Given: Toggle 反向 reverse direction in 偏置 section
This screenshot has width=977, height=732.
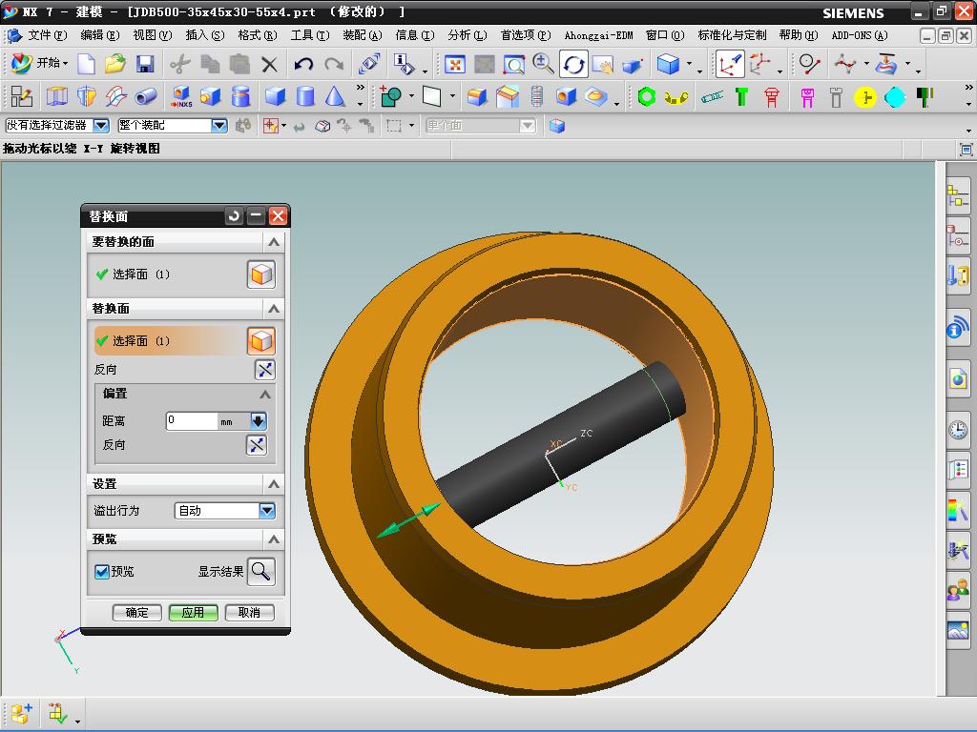Looking at the screenshot, I should point(256,445).
